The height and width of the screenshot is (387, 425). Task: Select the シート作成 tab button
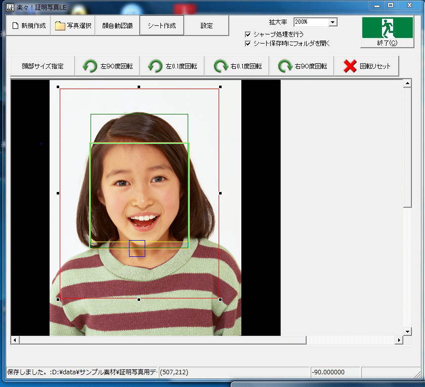click(x=161, y=25)
